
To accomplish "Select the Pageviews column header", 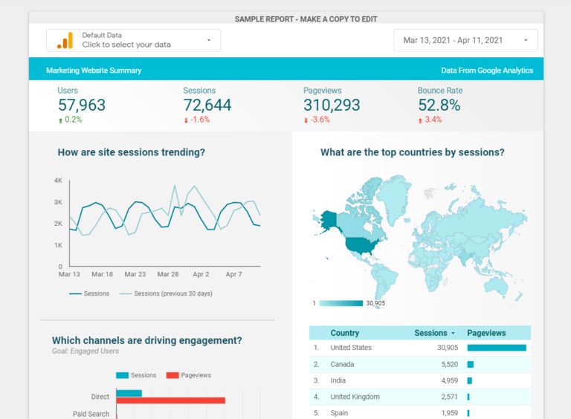I will (486, 333).
